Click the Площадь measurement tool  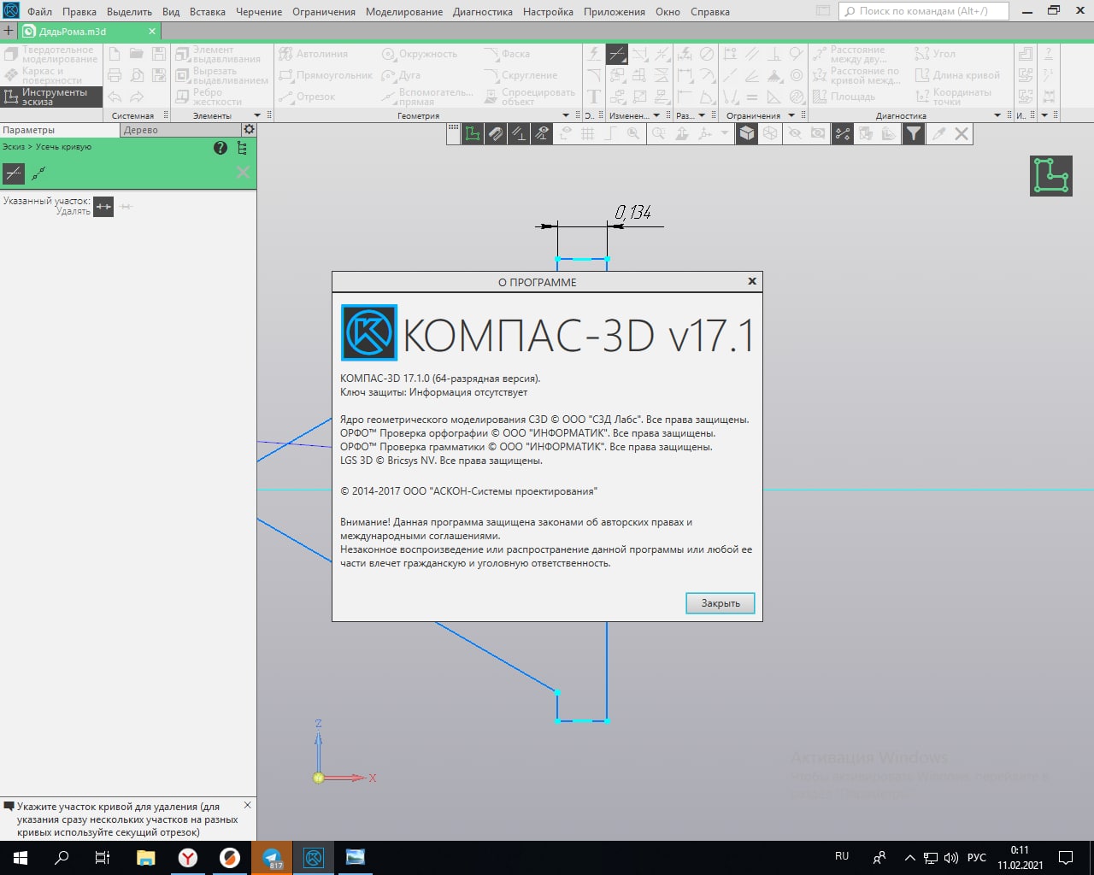click(844, 97)
